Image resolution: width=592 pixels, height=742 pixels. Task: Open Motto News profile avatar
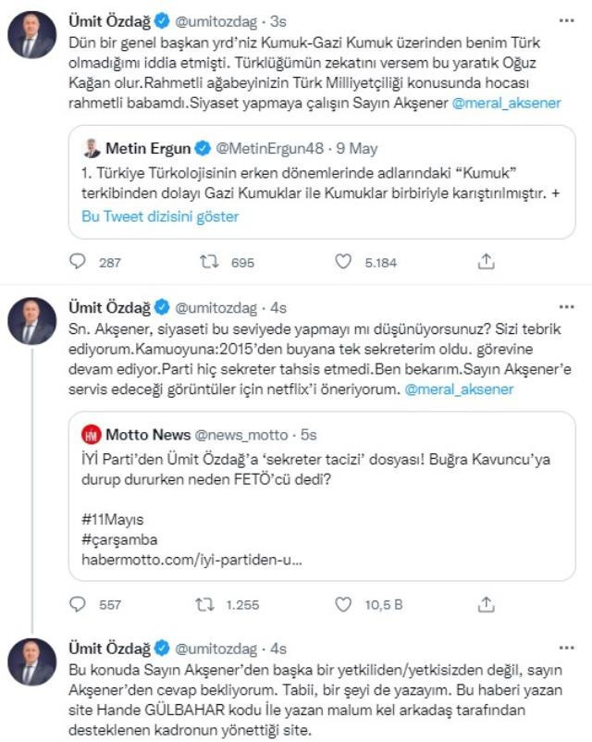pos(90,435)
